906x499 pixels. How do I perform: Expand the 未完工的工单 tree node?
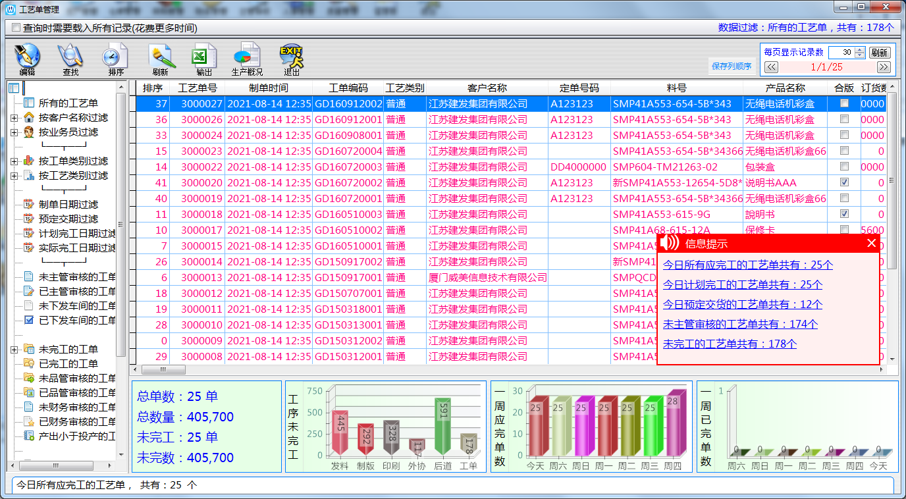[14, 350]
